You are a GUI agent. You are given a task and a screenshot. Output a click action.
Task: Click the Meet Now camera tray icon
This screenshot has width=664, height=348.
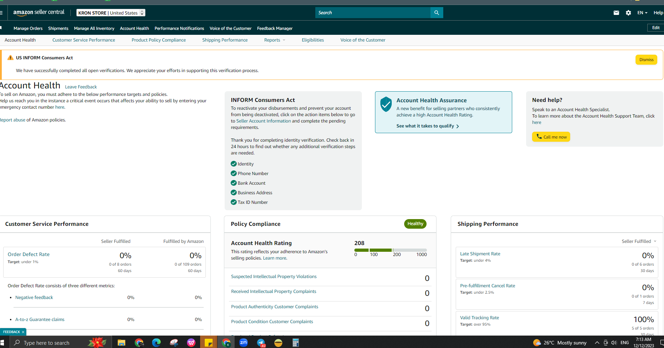606,343
